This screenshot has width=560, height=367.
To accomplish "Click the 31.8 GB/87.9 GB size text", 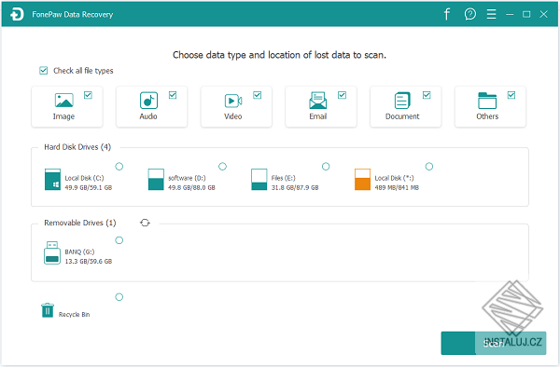I will pyautogui.click(x=295, y=188).
